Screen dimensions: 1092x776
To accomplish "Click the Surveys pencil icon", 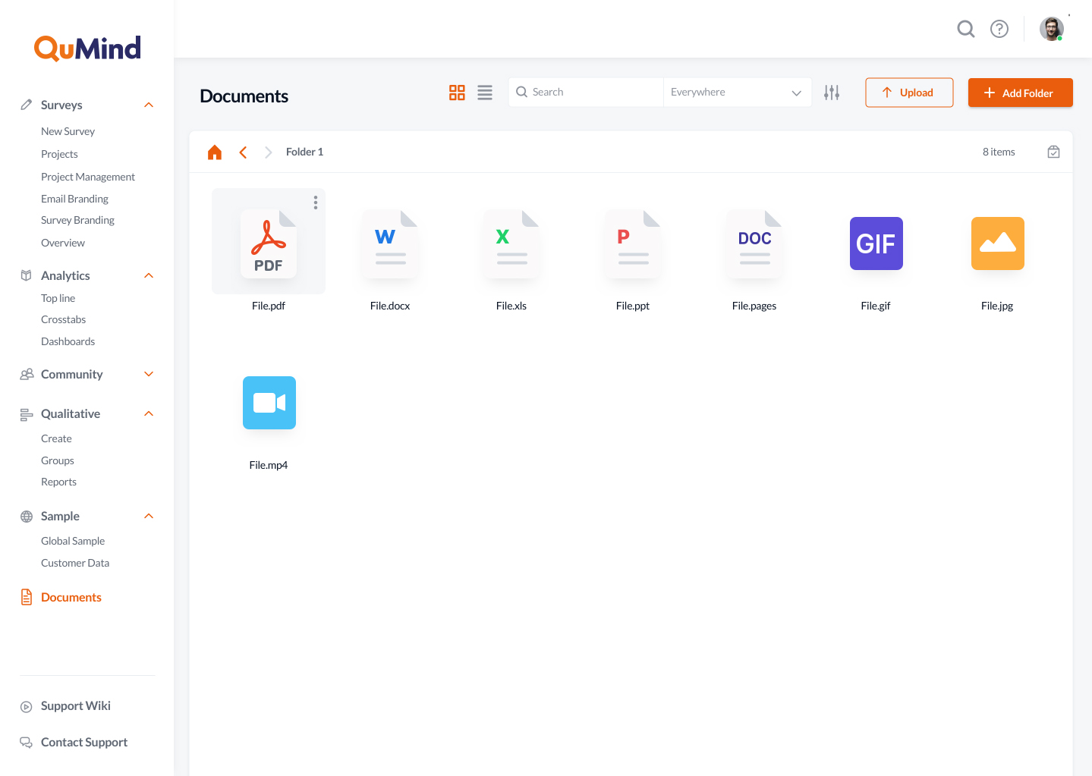I will pyautogui.click(x=27, y=105).
